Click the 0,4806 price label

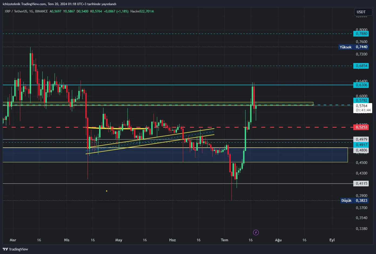point(361,150)
